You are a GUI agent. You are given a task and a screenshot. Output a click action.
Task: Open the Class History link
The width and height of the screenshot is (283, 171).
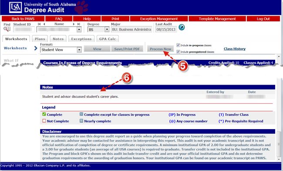[x=234, y=49]
